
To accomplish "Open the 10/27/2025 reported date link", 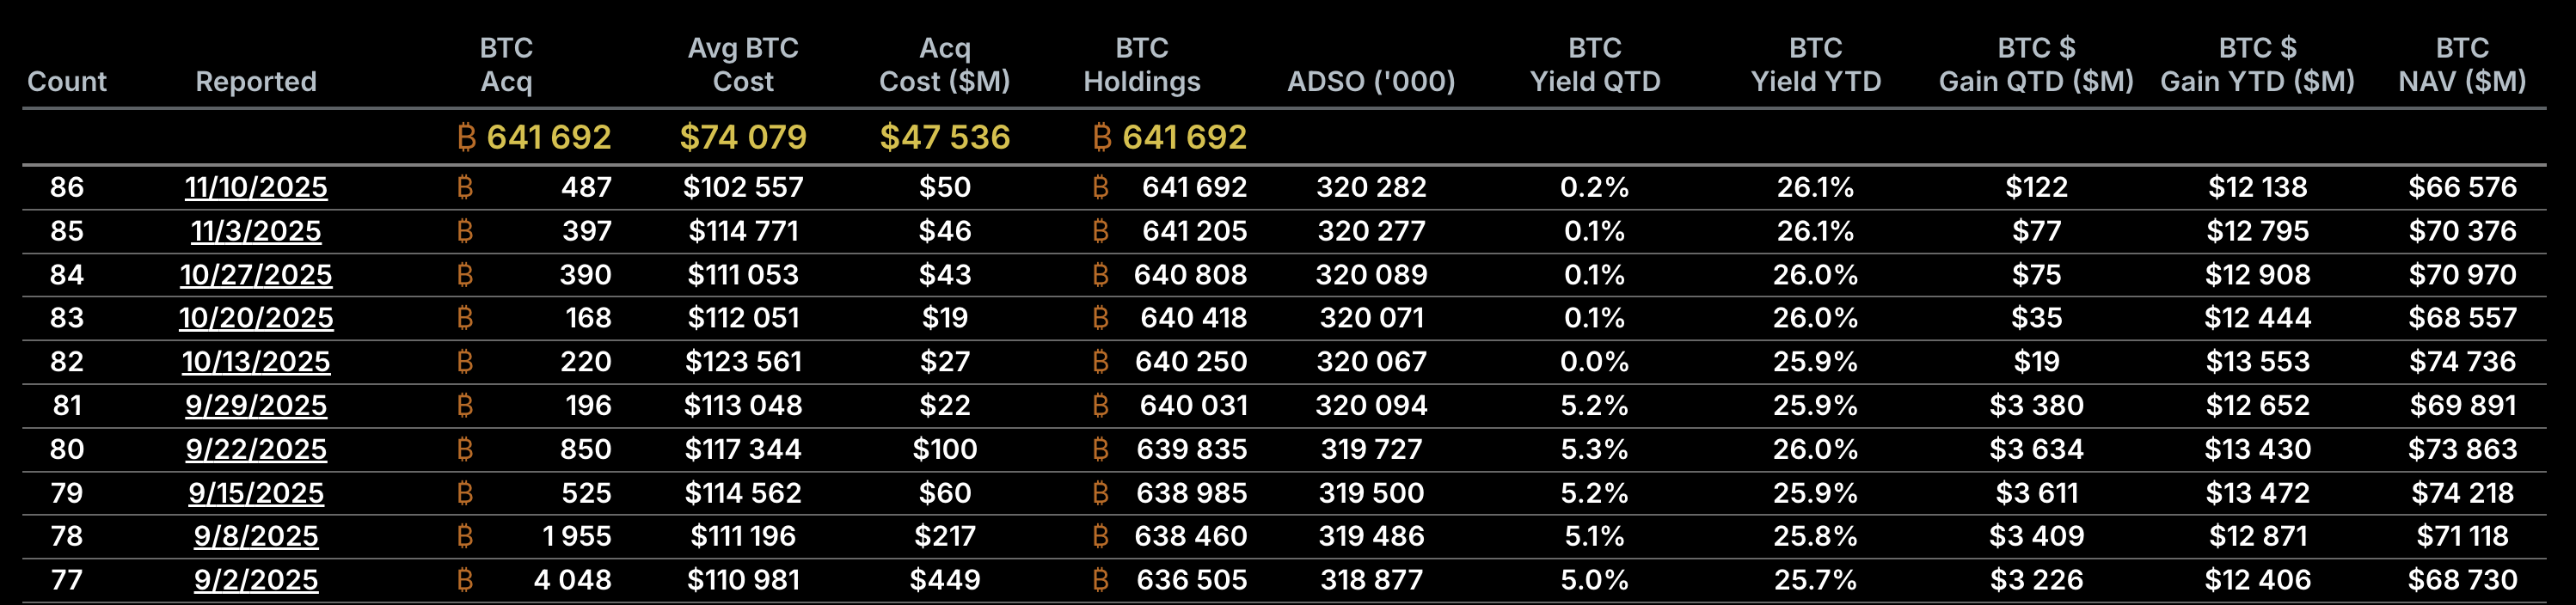I will (x=256, y=275).
